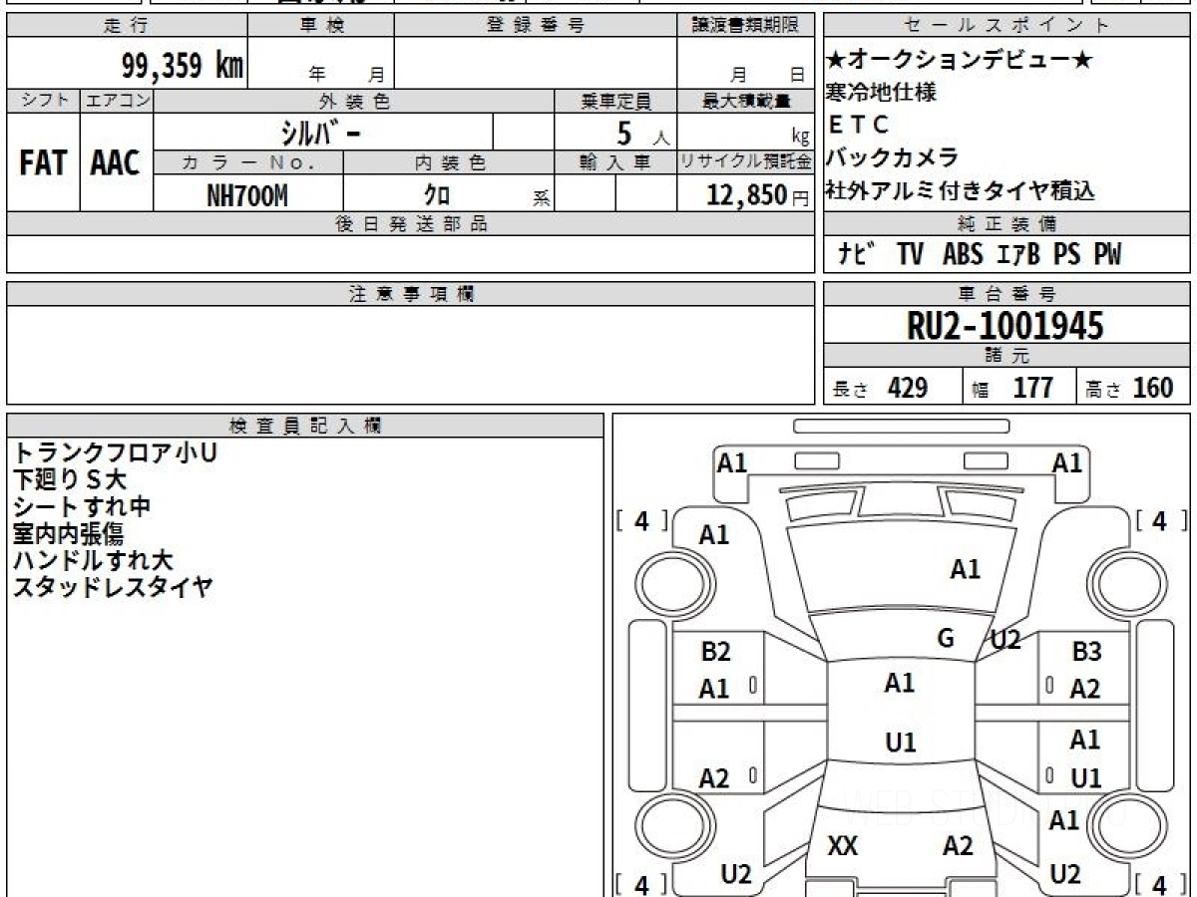Click the 下廻りS大 inspector note

coord(70,479)
